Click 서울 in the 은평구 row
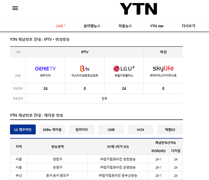 [x=19, y=167]
